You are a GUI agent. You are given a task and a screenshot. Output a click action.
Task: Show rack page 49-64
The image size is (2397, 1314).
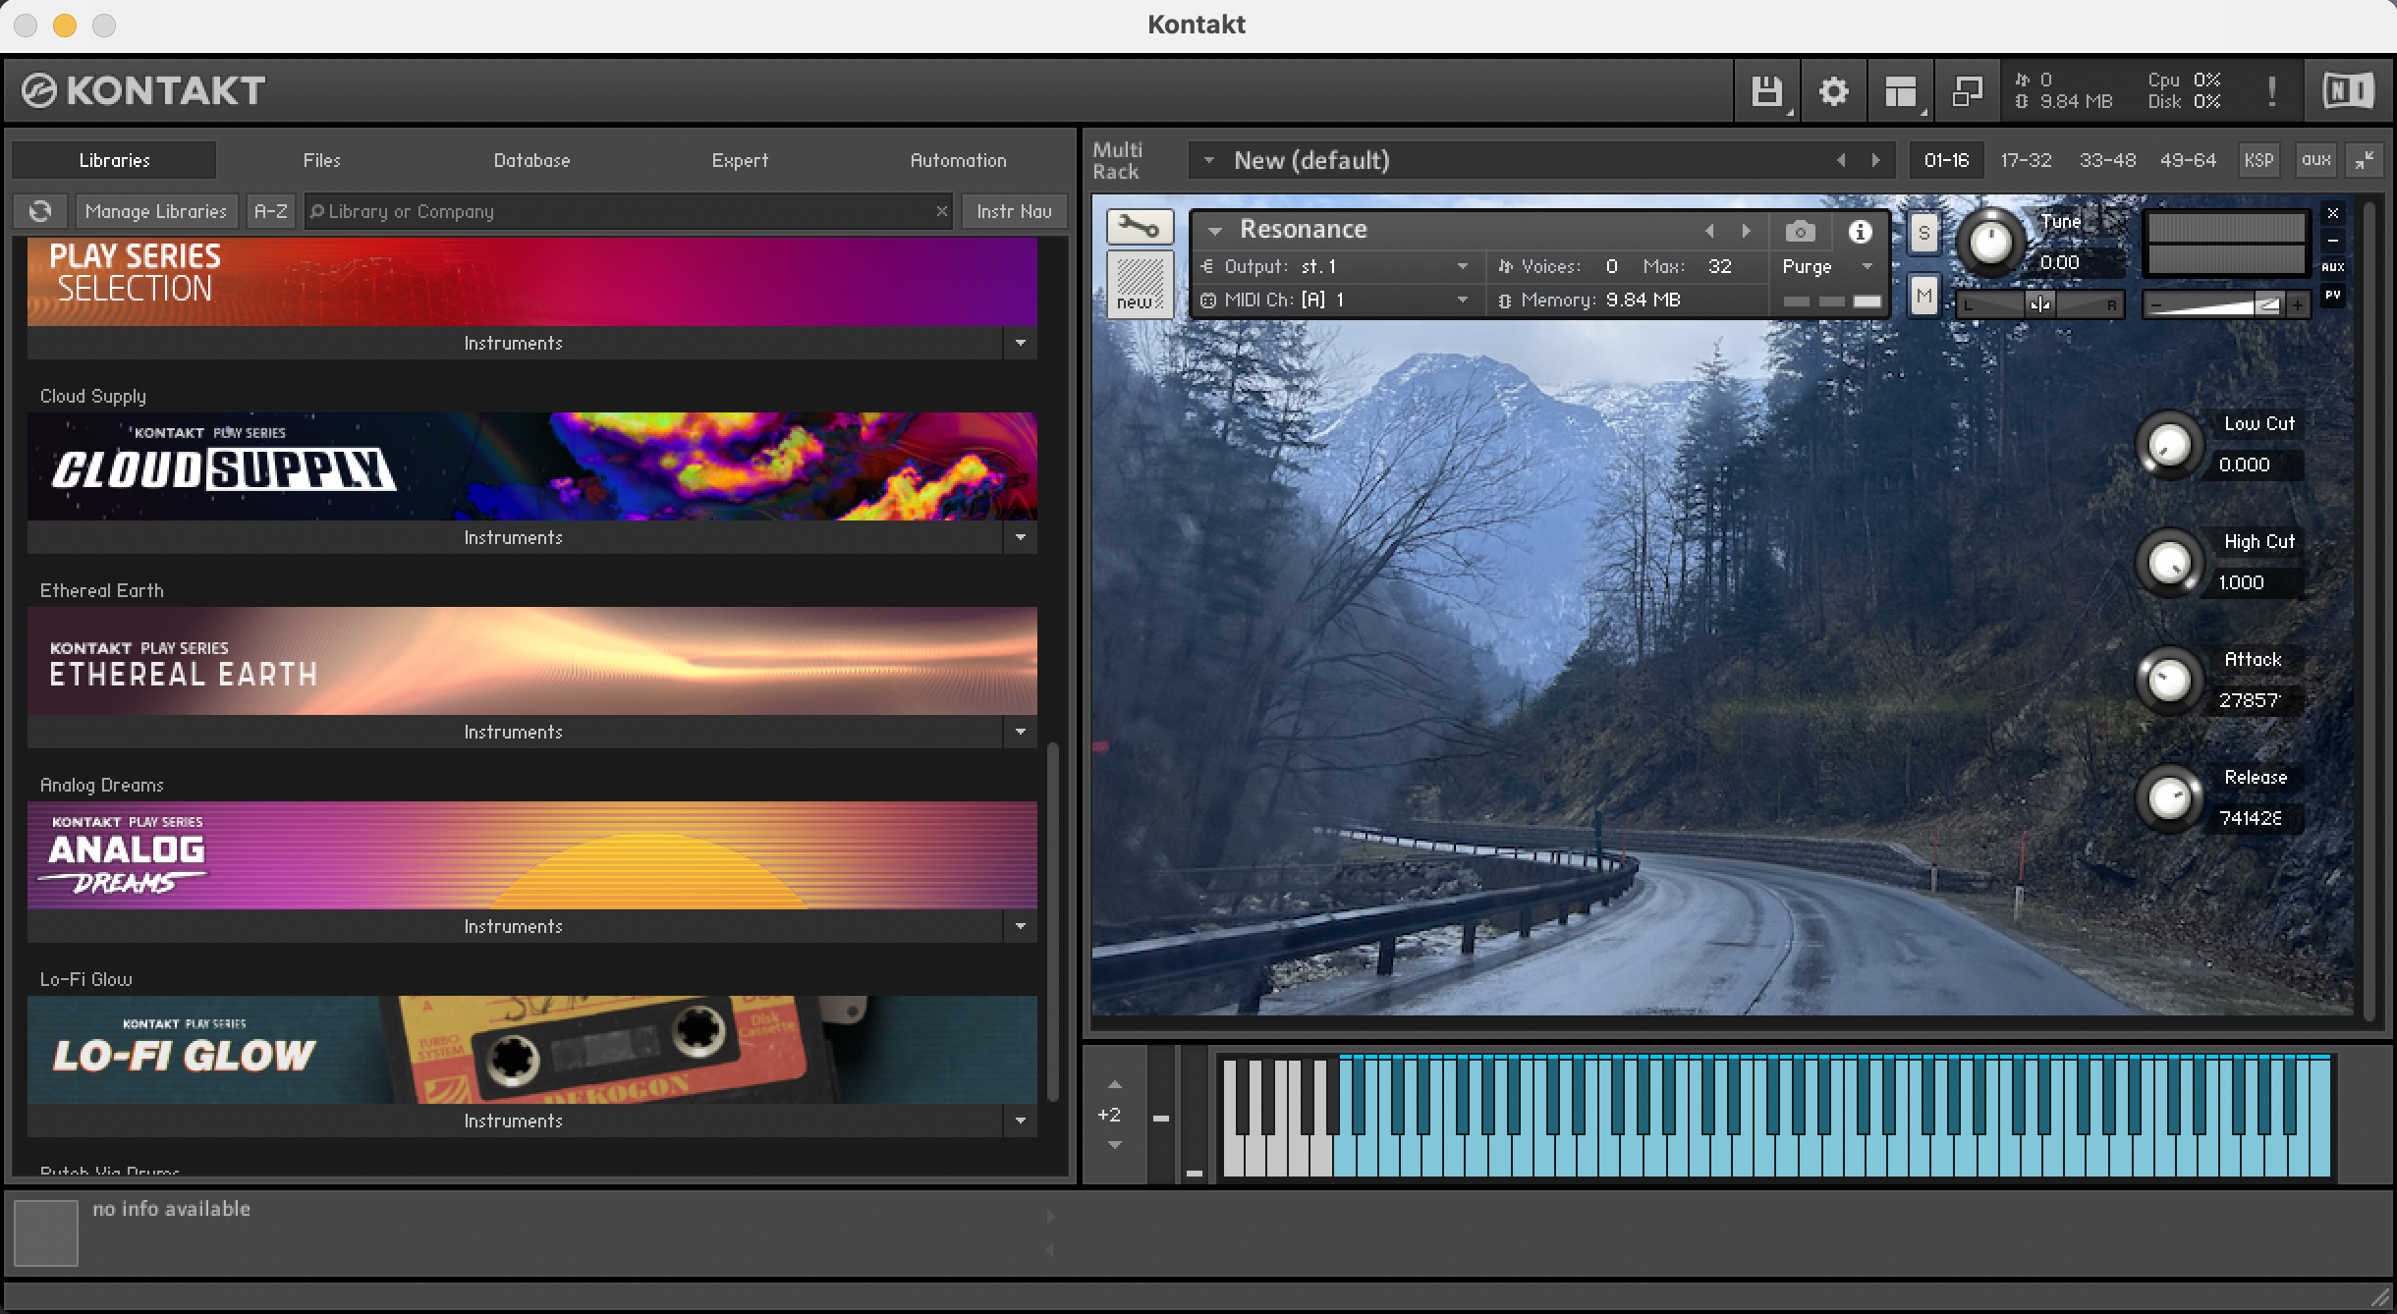pos(2188,160)
